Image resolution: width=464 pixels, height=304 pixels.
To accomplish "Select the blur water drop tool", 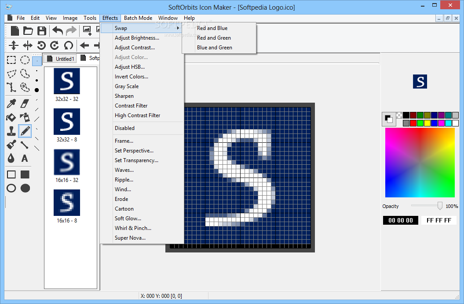I will point(11,158).
